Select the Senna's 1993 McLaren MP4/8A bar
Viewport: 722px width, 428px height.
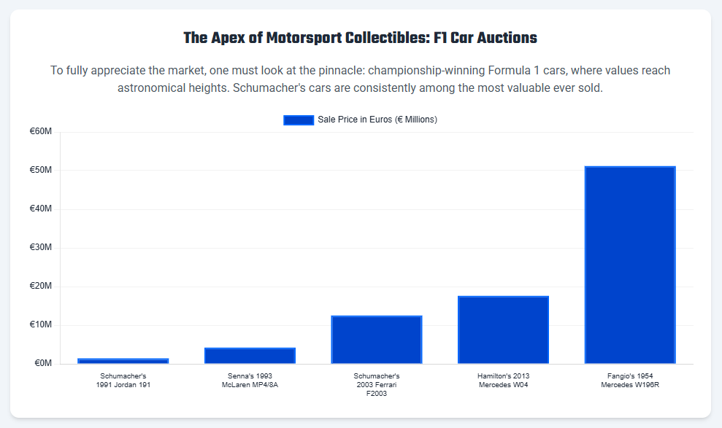[x=250, y=356]
